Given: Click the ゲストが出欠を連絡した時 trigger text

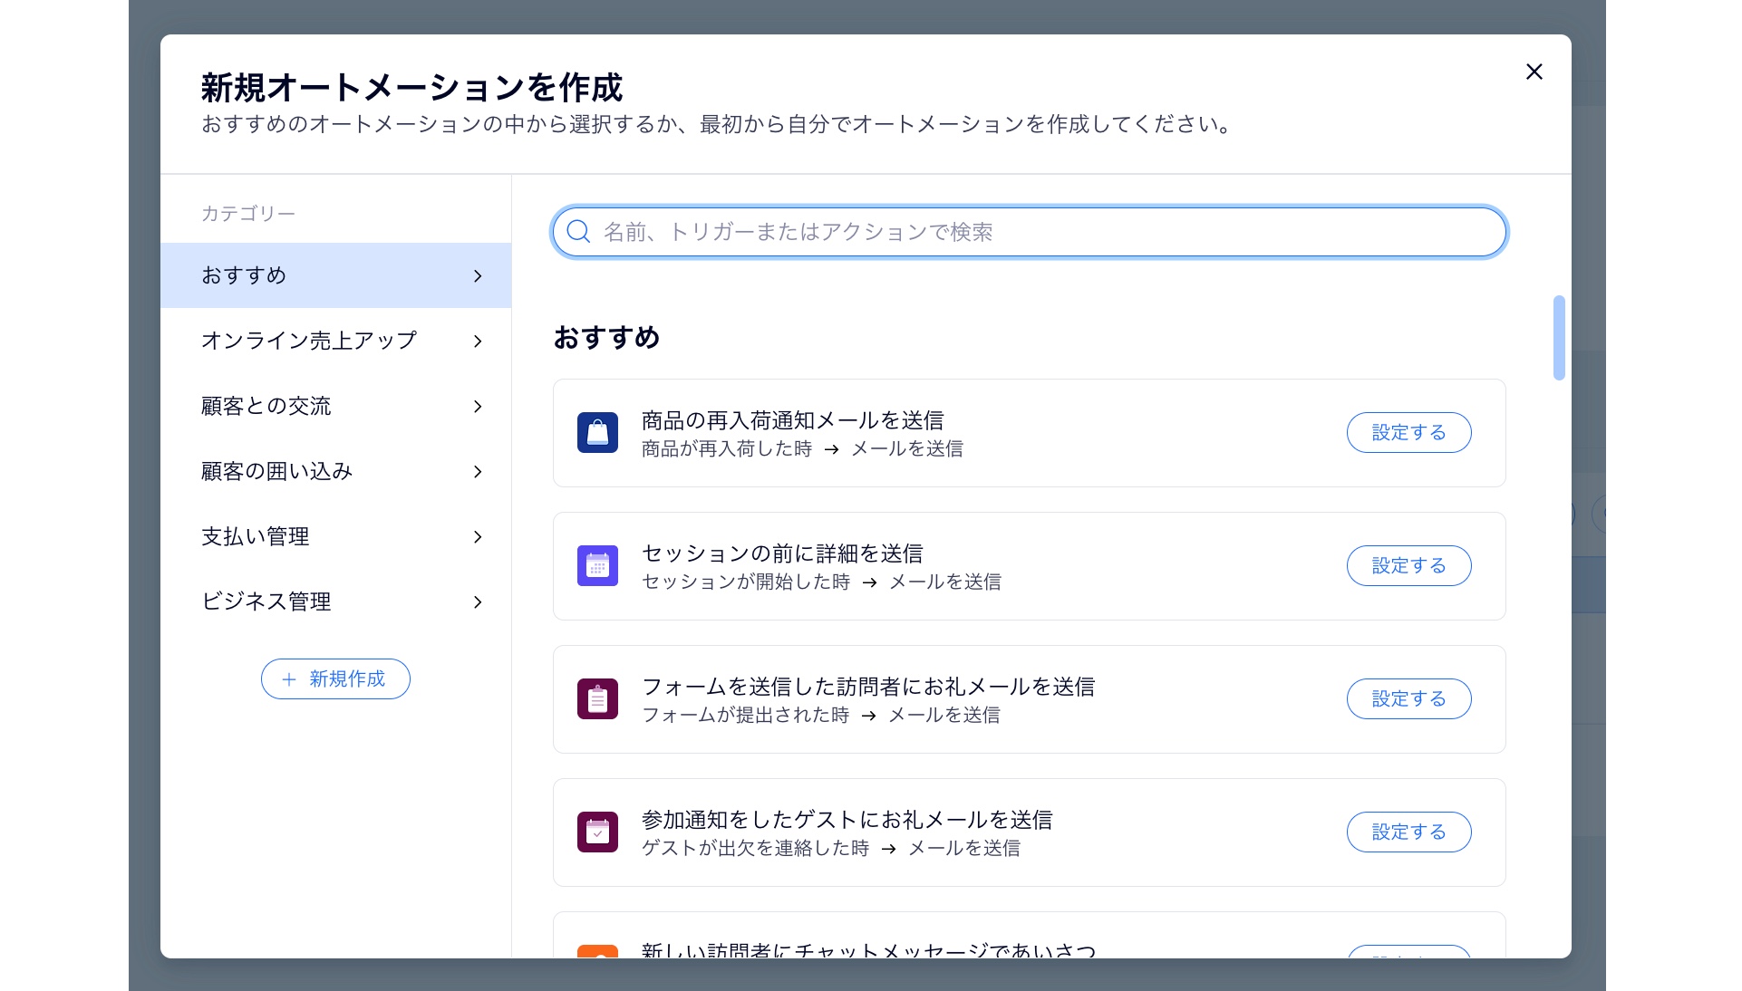Looking at the screenshot, I should point(755,849).
